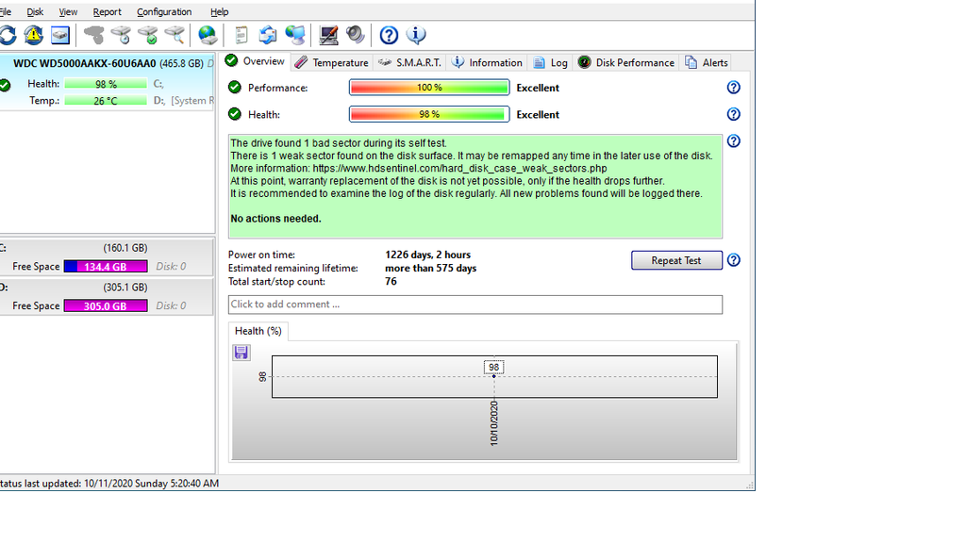The width and height of the screenshot is (966, 543).
Task: Click the Repeat Test button
Action: coord(676,260)
